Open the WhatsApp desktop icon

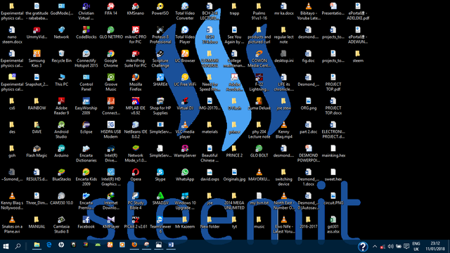tap(185, 175)
